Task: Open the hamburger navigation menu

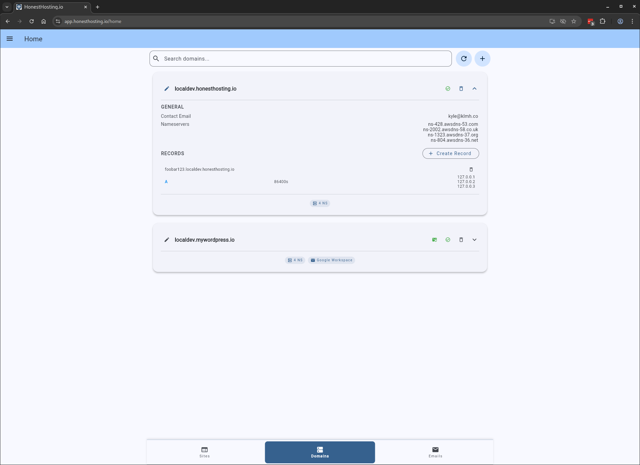Action: pyautogui.click(x=10, y=39)
